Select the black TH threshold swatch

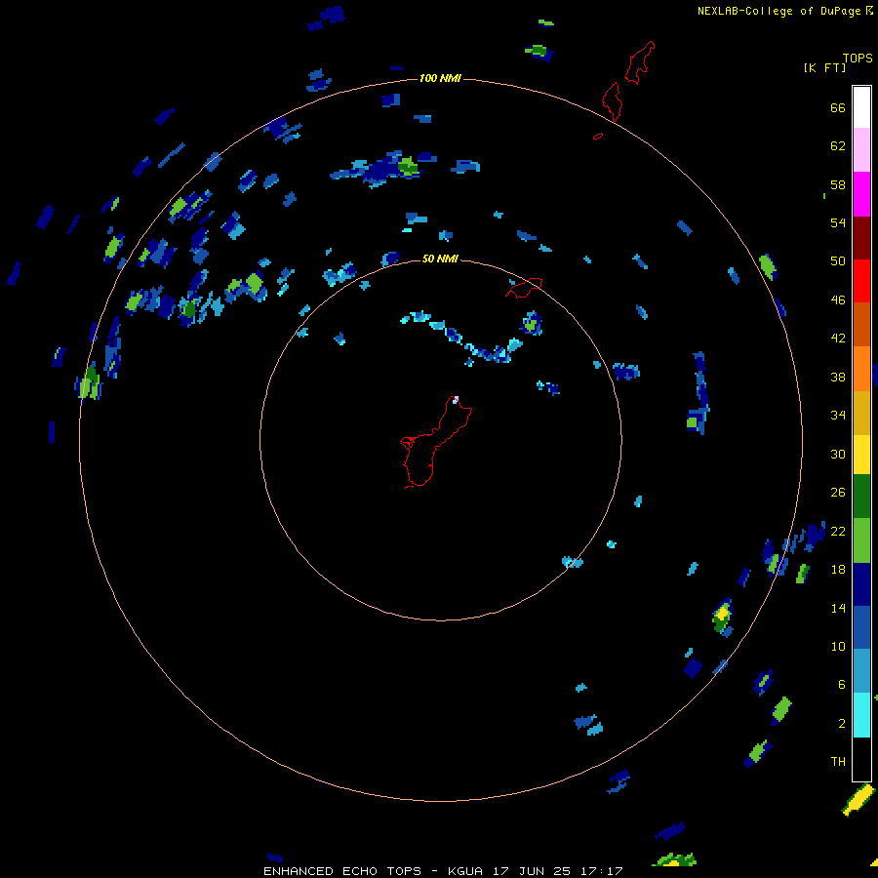click(x=861, y=759)
